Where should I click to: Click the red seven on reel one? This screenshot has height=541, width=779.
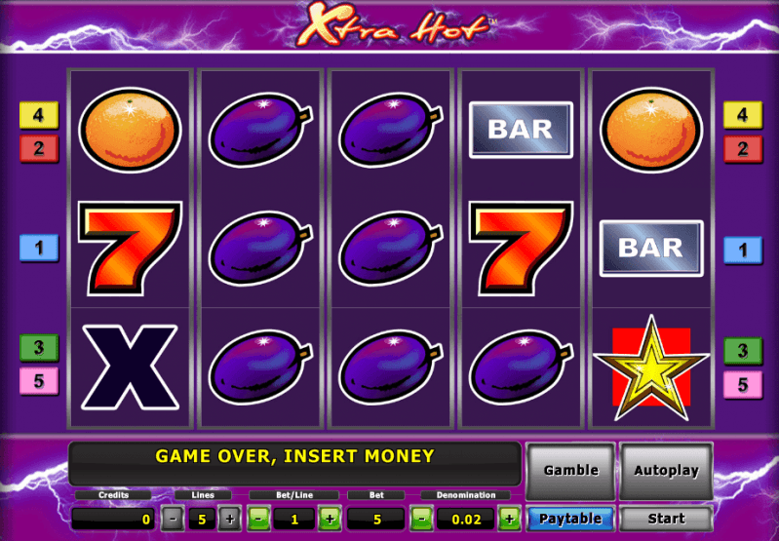coord(131,248)
